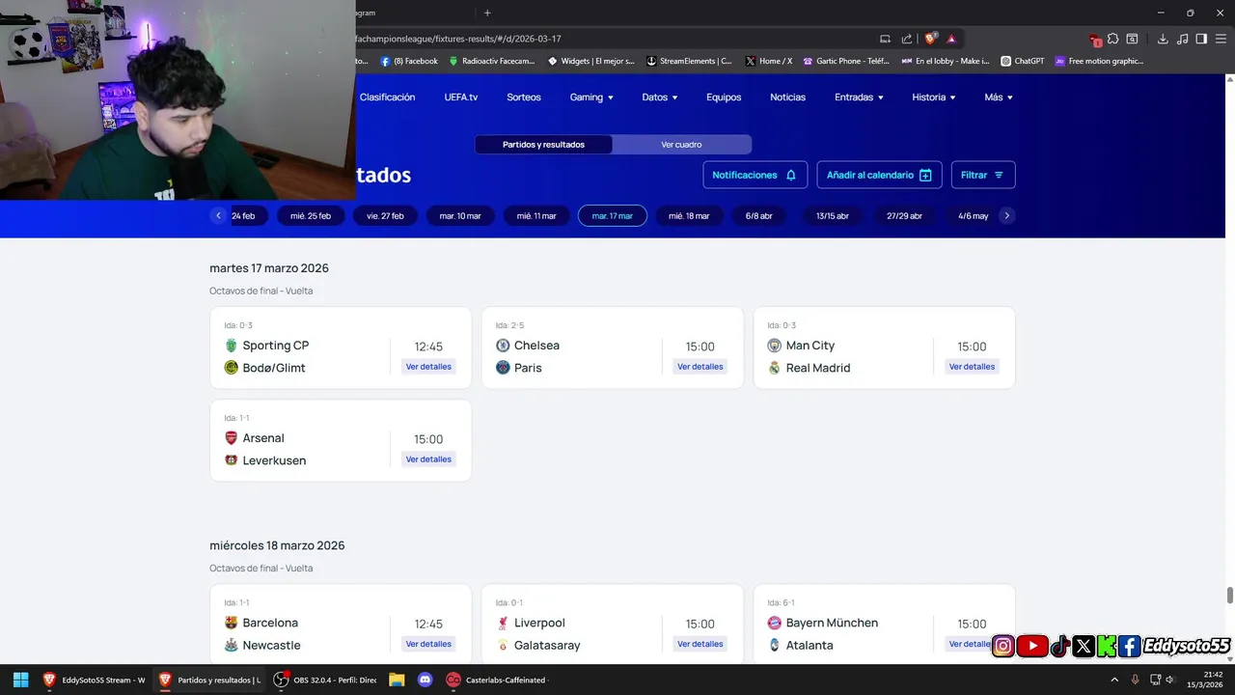Screen dimensions: 1235x695
Task: Open the Facebook bookmark
Action: pos(409,61)
